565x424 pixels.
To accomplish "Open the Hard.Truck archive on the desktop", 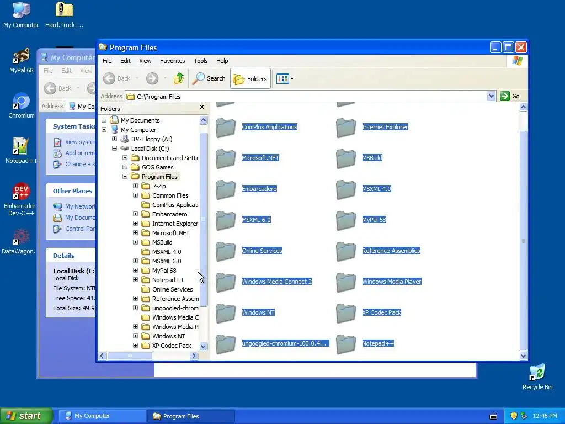I will tap(64, 14).
